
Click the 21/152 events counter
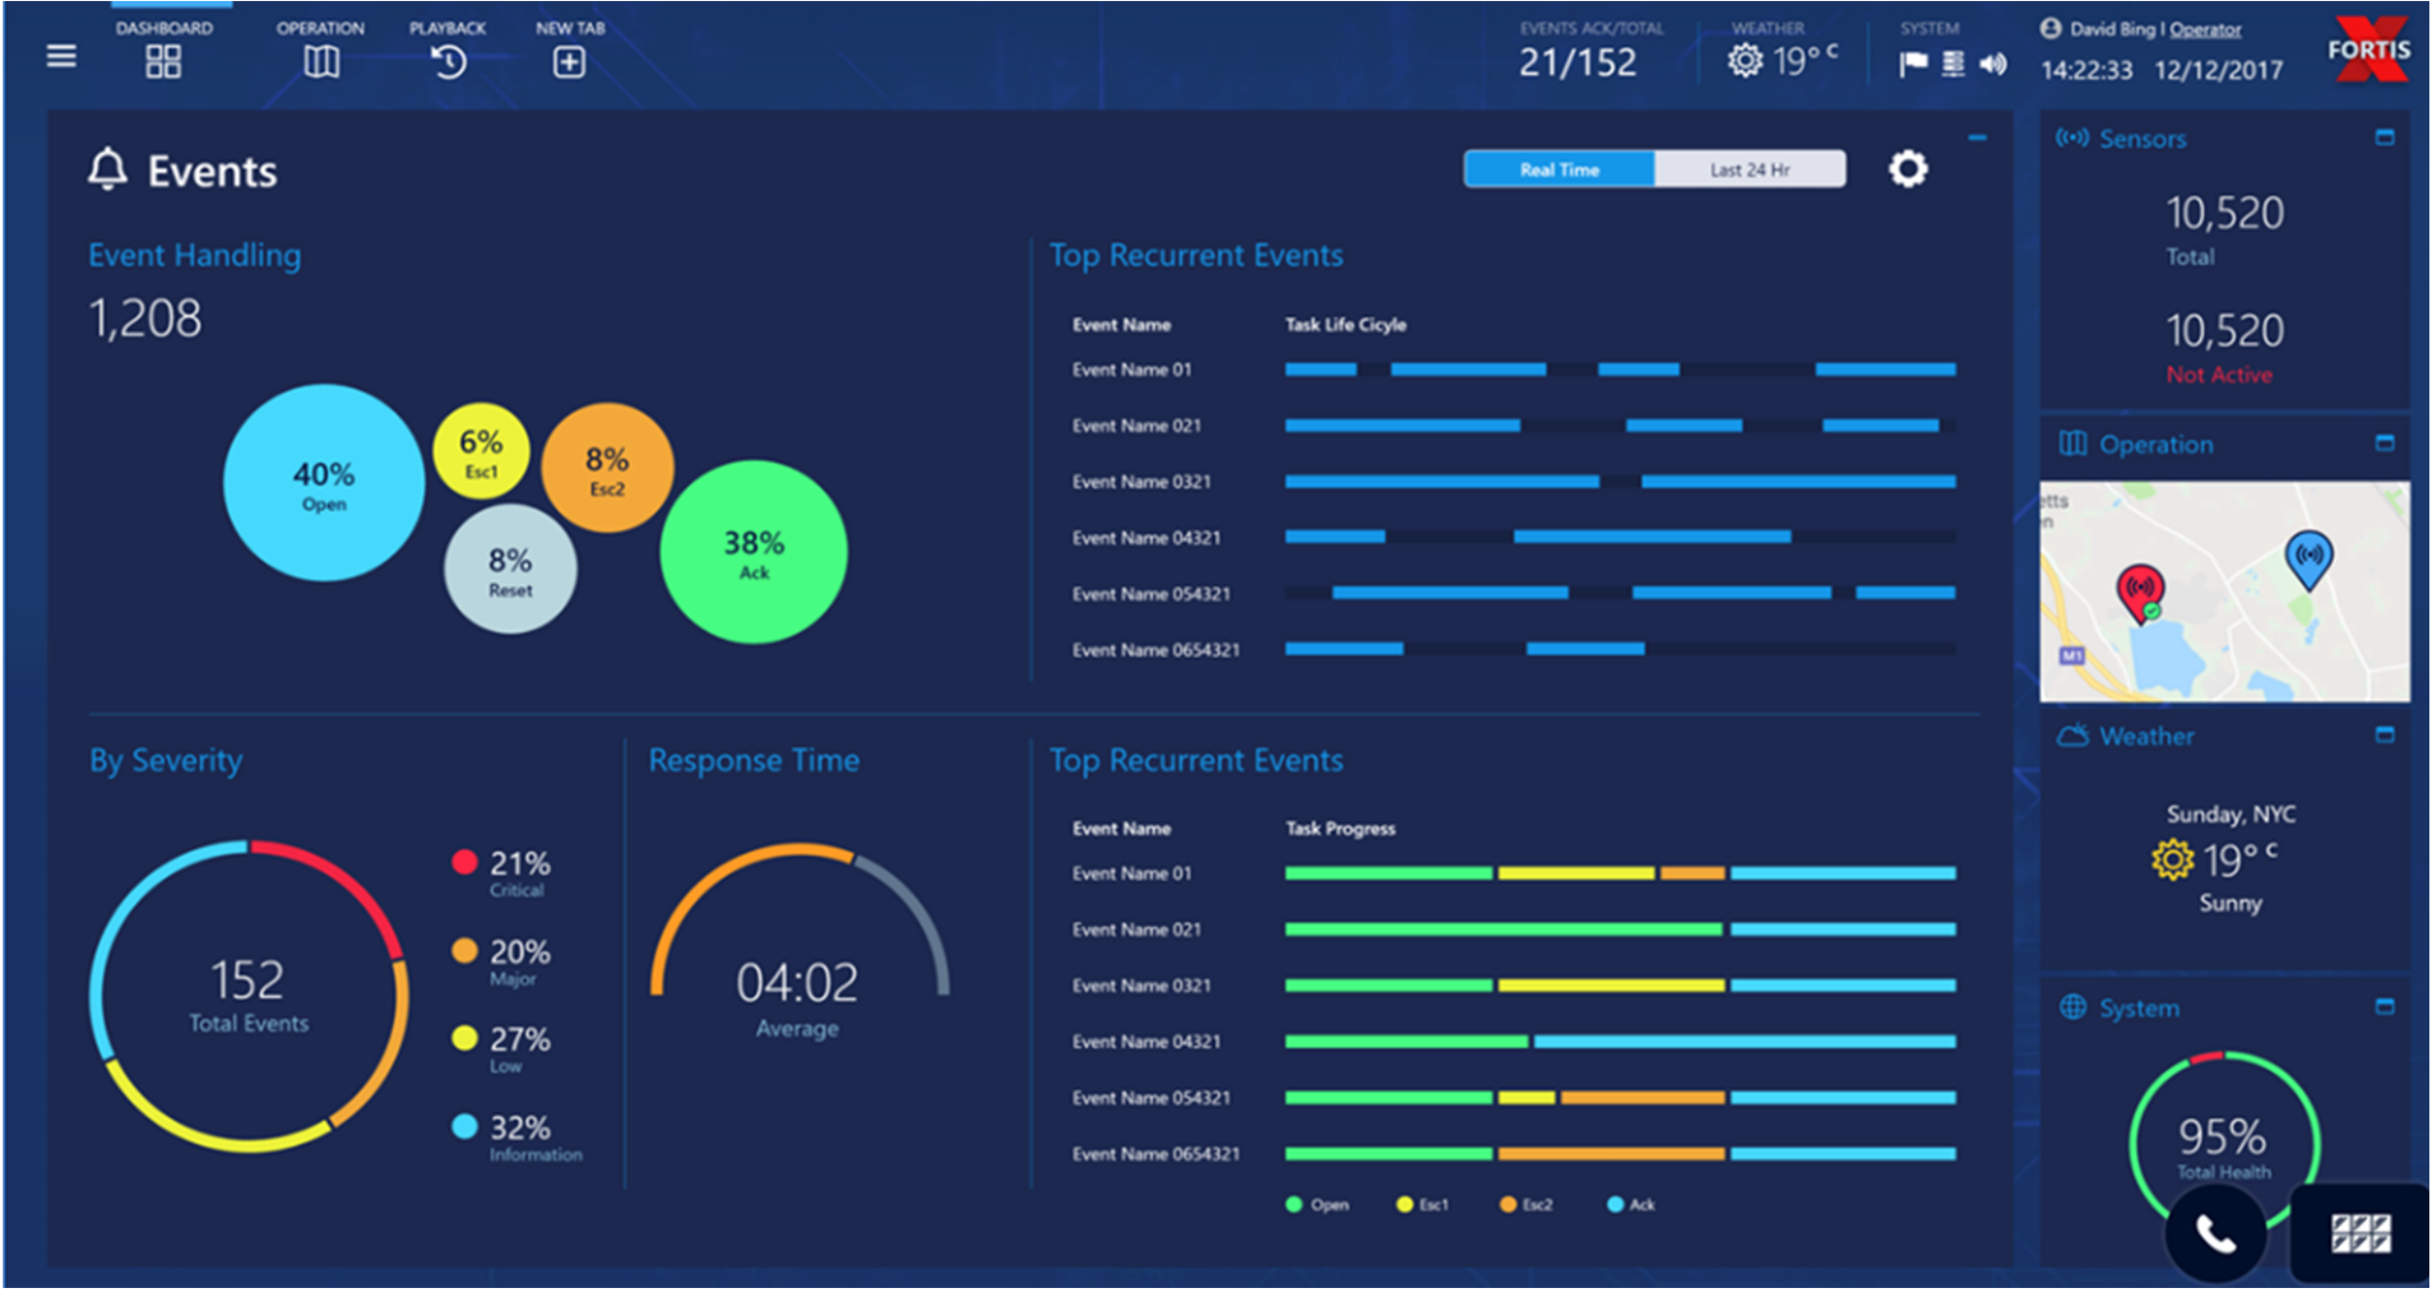(x=1576, y=63)
